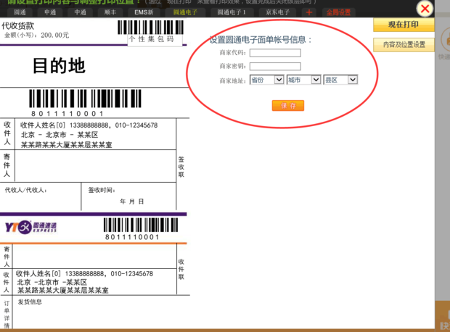The image size is (450, 332).
Task: Expand the 县区 district dropdown
Action: pos(340,80)
